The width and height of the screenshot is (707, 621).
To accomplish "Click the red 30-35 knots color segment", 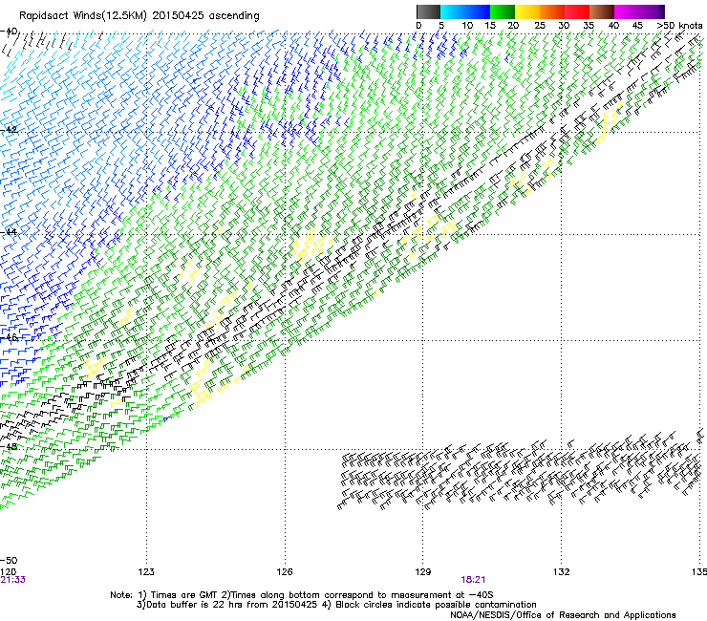I will 577,11.
